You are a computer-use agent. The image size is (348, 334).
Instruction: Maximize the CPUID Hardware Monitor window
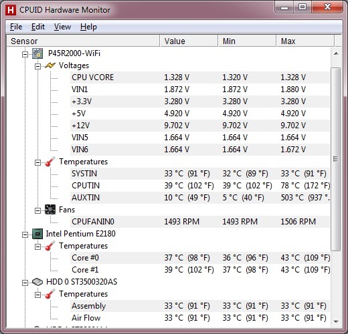tap(302, 7)
